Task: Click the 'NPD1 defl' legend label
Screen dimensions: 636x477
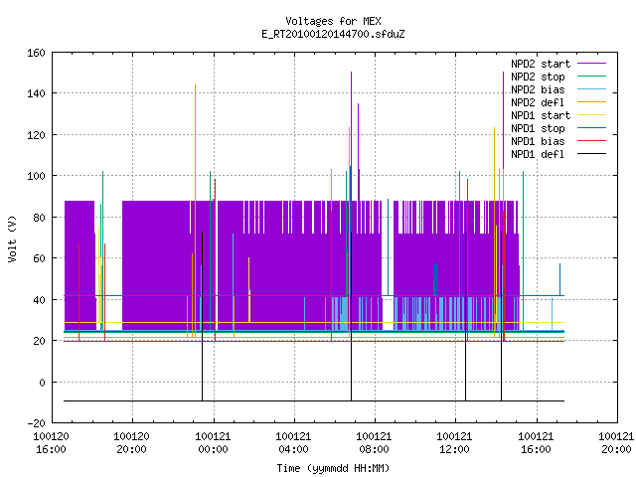Action: coord(538,154)
